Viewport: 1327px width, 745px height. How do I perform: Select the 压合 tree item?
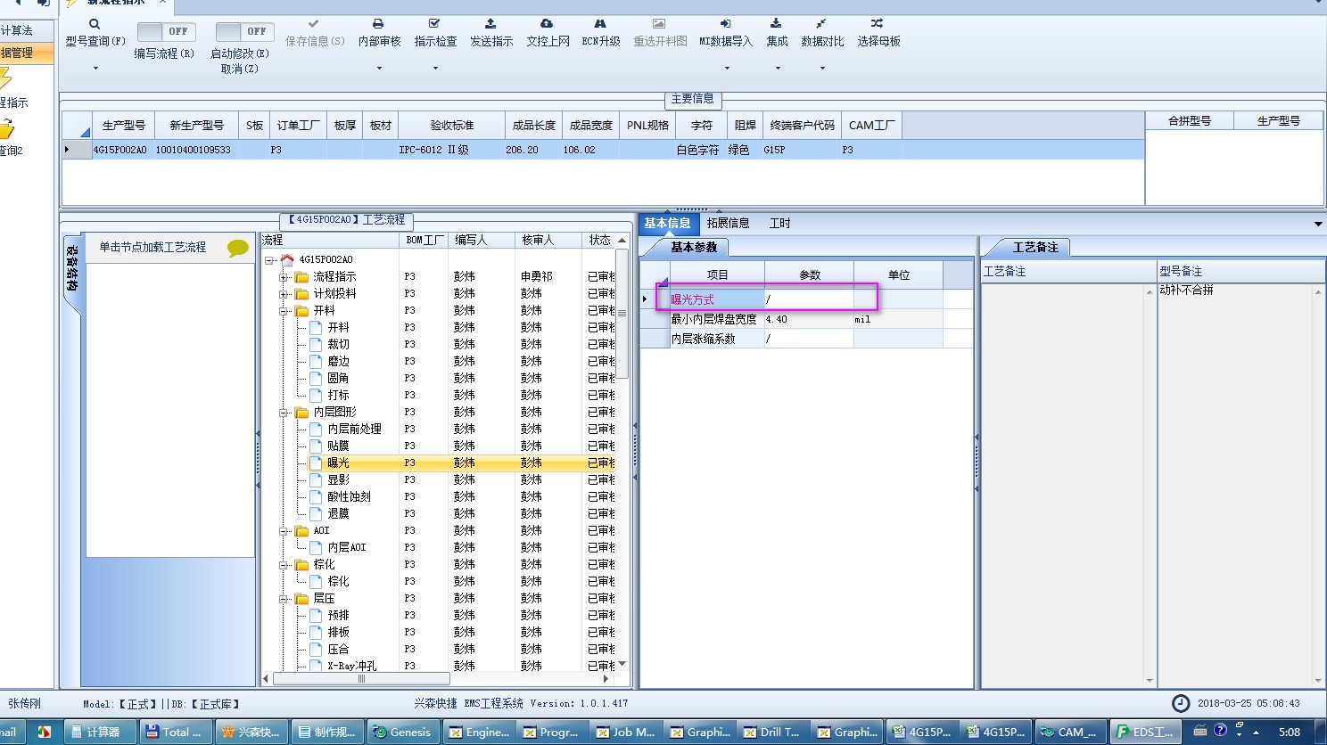point(338,650)
